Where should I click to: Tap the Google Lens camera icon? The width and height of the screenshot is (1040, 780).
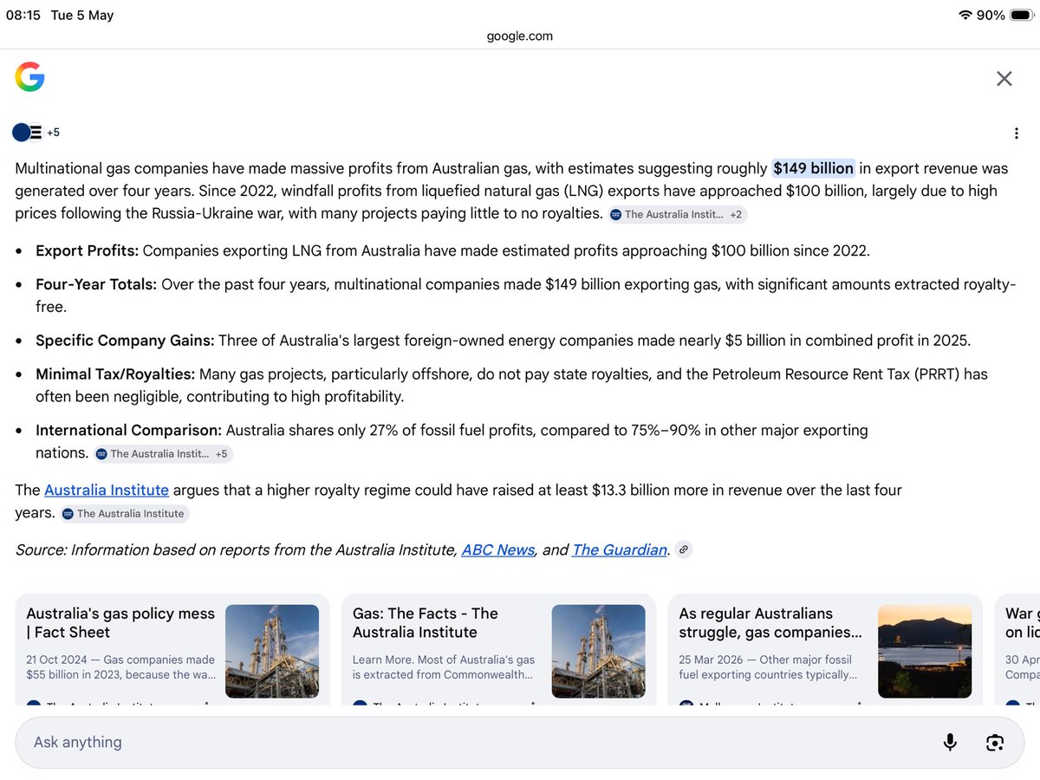pos(994,742)
